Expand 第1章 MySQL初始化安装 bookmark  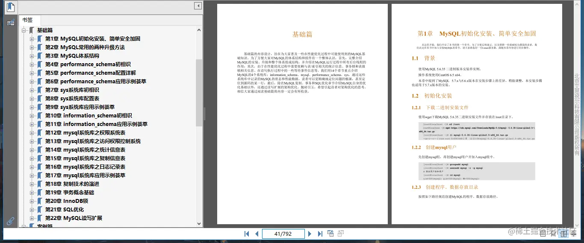tap(32, 39)
